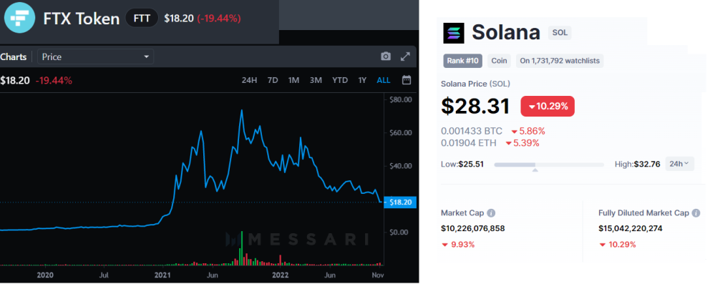Screen dimensions: 710x284
Task: Click the Solana logo icon
Action: [x=454, y=33]
